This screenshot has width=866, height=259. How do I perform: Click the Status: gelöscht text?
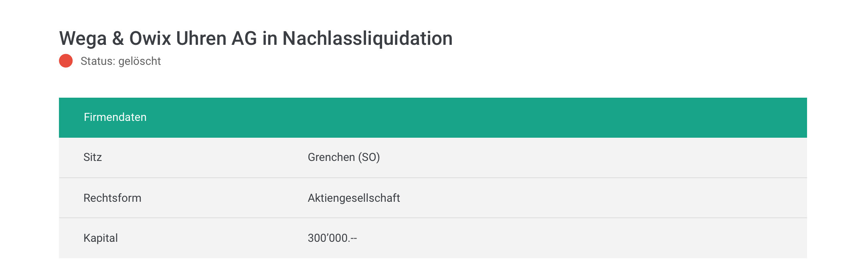click(120, 61)
